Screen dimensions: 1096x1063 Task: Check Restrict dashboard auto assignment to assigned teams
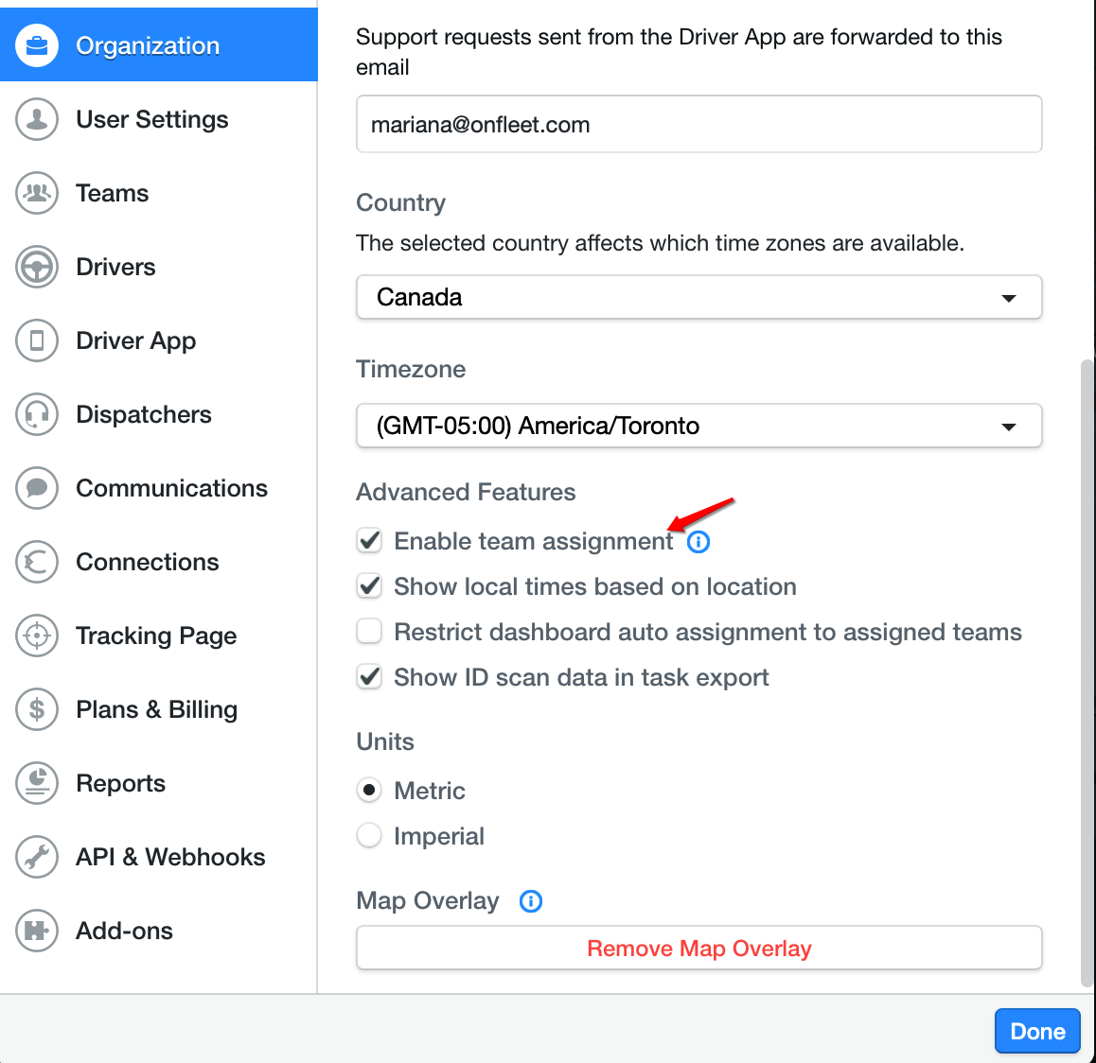click(369, 632)
